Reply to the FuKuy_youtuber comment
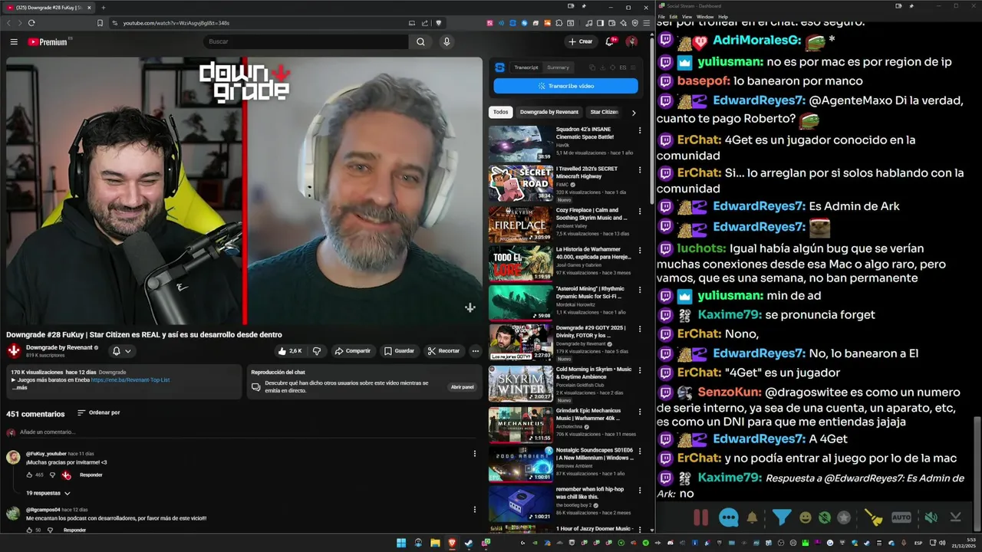 (91, 475)
